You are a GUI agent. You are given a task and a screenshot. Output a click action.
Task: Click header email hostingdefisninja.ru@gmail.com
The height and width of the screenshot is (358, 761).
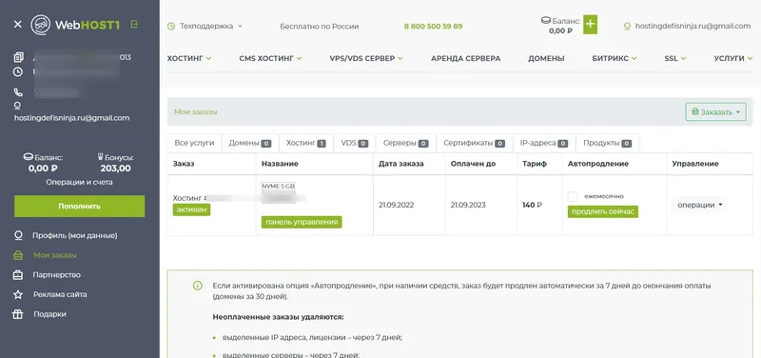click(x=693, y=27)
